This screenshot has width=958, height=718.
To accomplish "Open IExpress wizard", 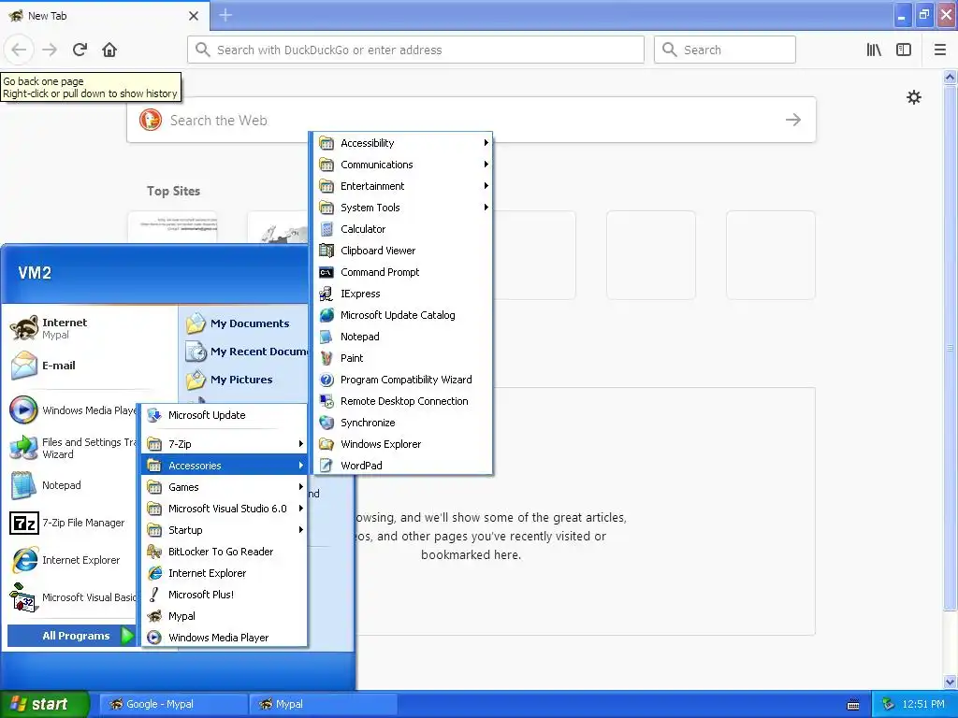I will point(402,294).
